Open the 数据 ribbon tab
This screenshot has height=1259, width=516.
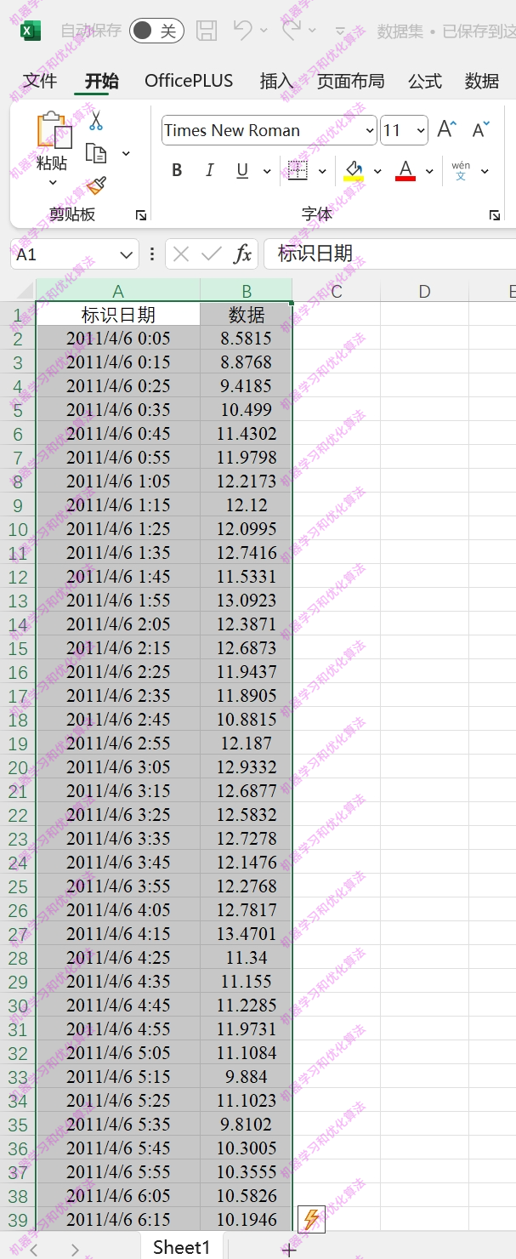[x=482, y=81]
